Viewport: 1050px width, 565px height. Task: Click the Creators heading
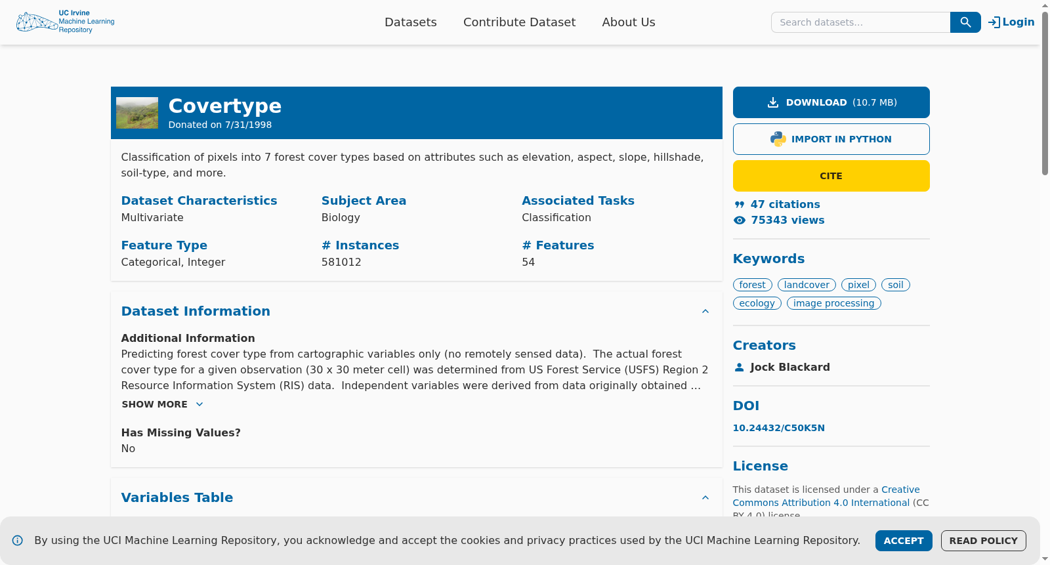point(765,345)
